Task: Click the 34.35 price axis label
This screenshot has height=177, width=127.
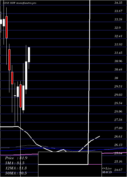Action: (118, 3)
